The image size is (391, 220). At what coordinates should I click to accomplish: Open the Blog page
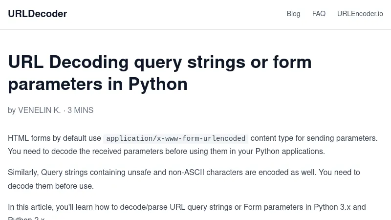pyautogui.click(x=293, y=14)
